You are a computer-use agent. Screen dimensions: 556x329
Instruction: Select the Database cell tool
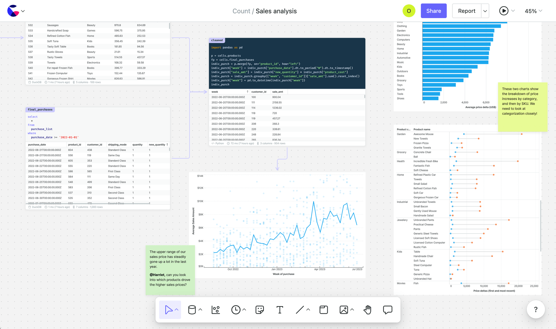tap(194, 310)
